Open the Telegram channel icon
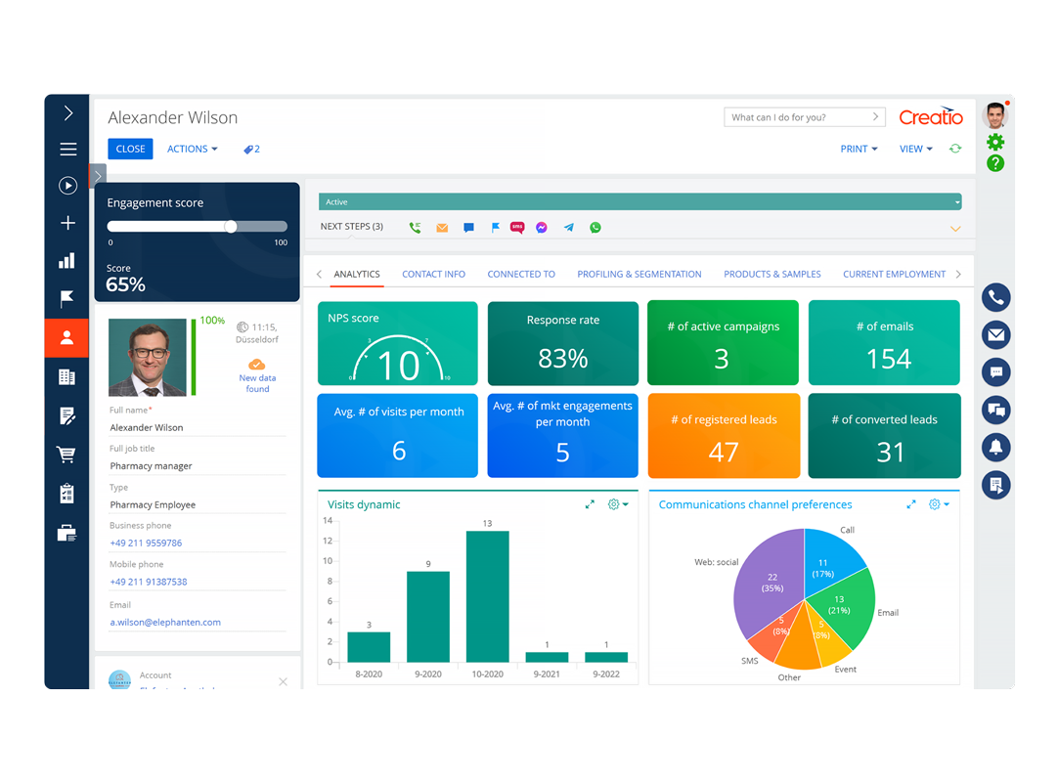 click(568, 227)
